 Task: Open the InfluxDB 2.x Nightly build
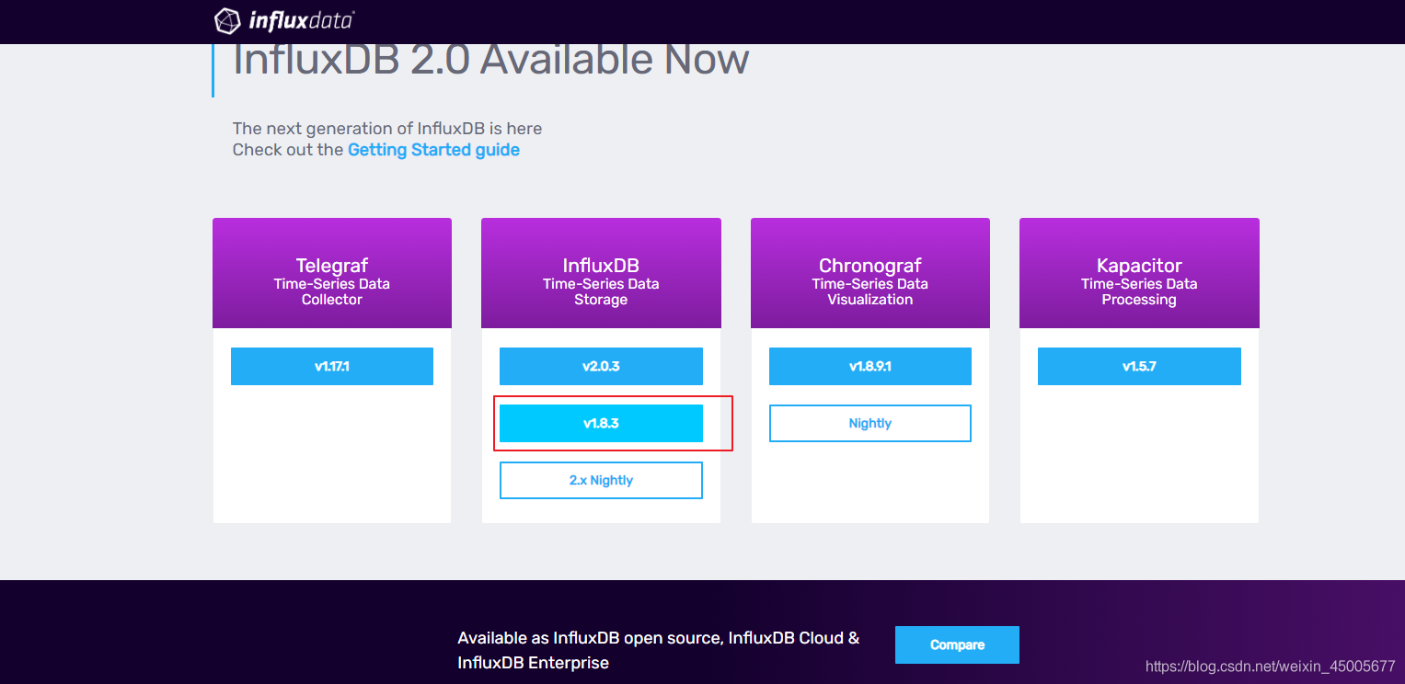click(x=601, y=480)
